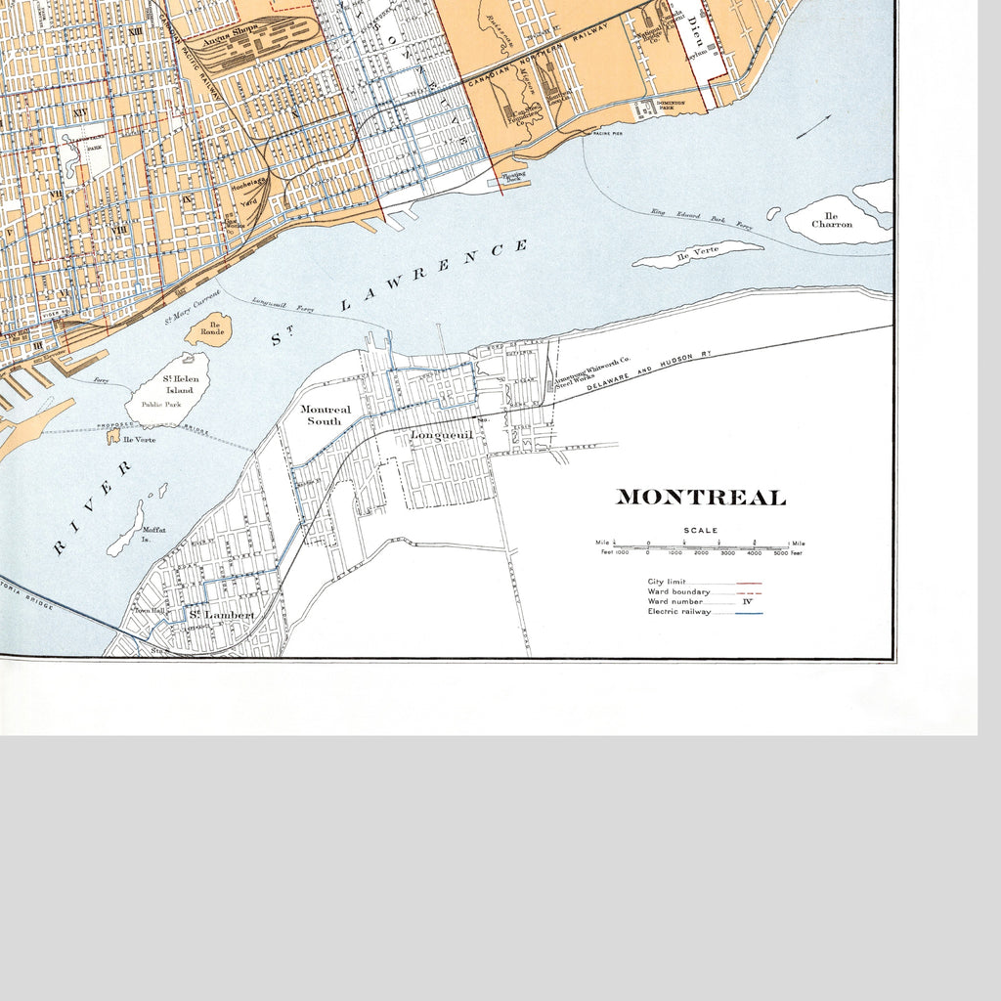Image resolution: width=1001 pixels, height=1001 pixels.
Task: Select the "Ile Charron" island label
Action: [832, 220]
